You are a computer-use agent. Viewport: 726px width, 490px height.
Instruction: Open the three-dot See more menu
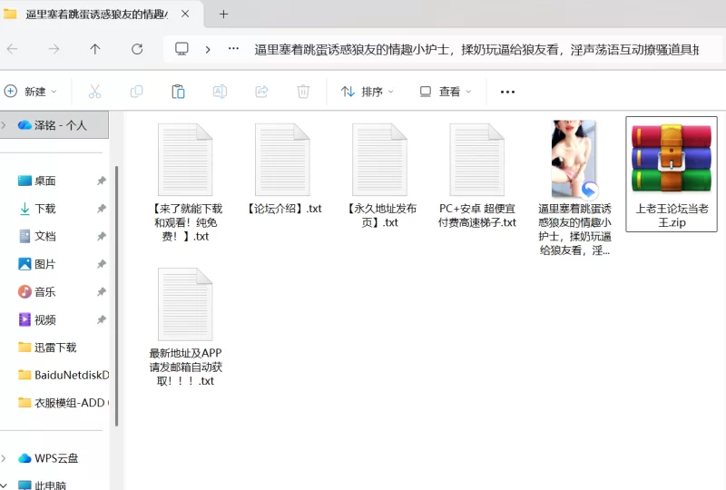[507, 92]
